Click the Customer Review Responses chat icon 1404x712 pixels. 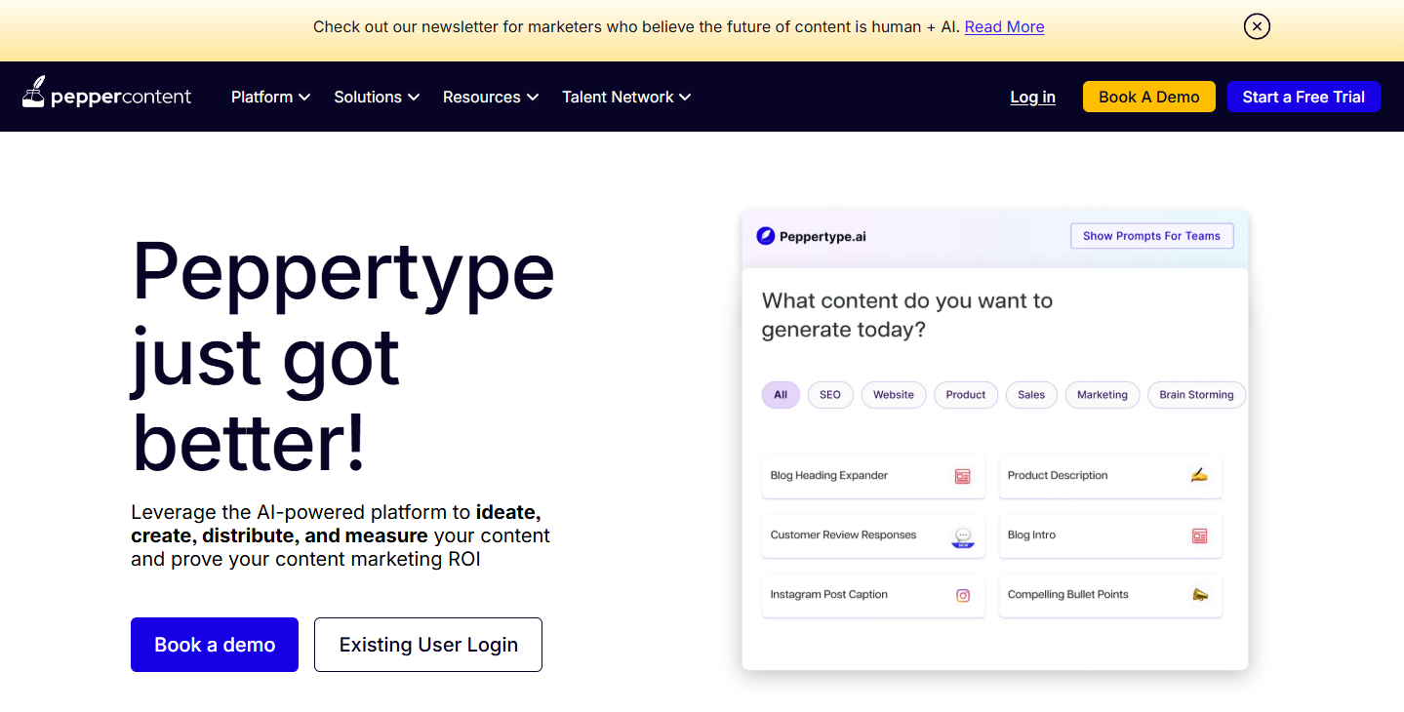coord(962,536)
